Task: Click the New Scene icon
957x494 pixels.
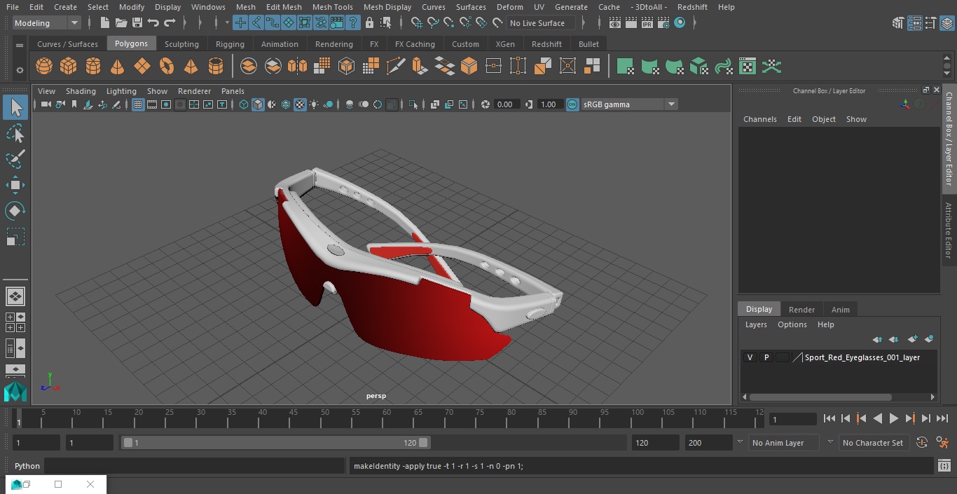Action: (105, 23)
